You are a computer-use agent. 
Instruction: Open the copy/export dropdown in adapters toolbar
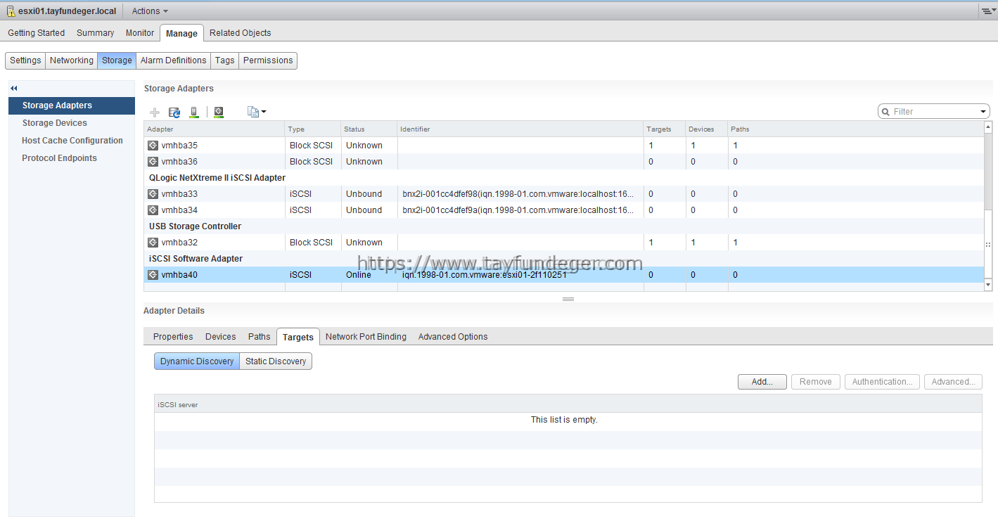[x=257, y=112]
